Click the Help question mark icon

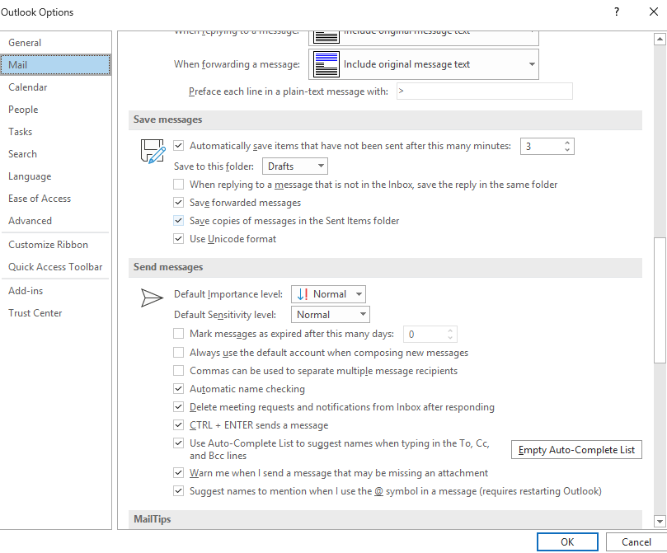(616, 12)
